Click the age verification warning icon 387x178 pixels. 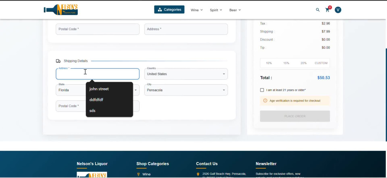[x=265, y=101]
